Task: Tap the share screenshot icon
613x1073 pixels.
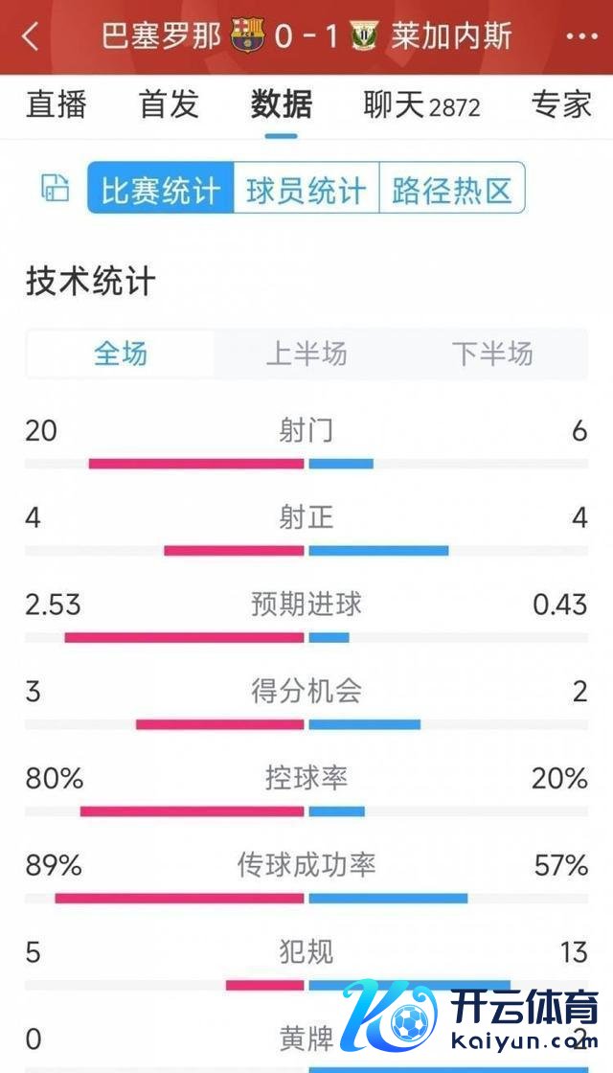Action: pyautogui.click(x=56, y=189)
